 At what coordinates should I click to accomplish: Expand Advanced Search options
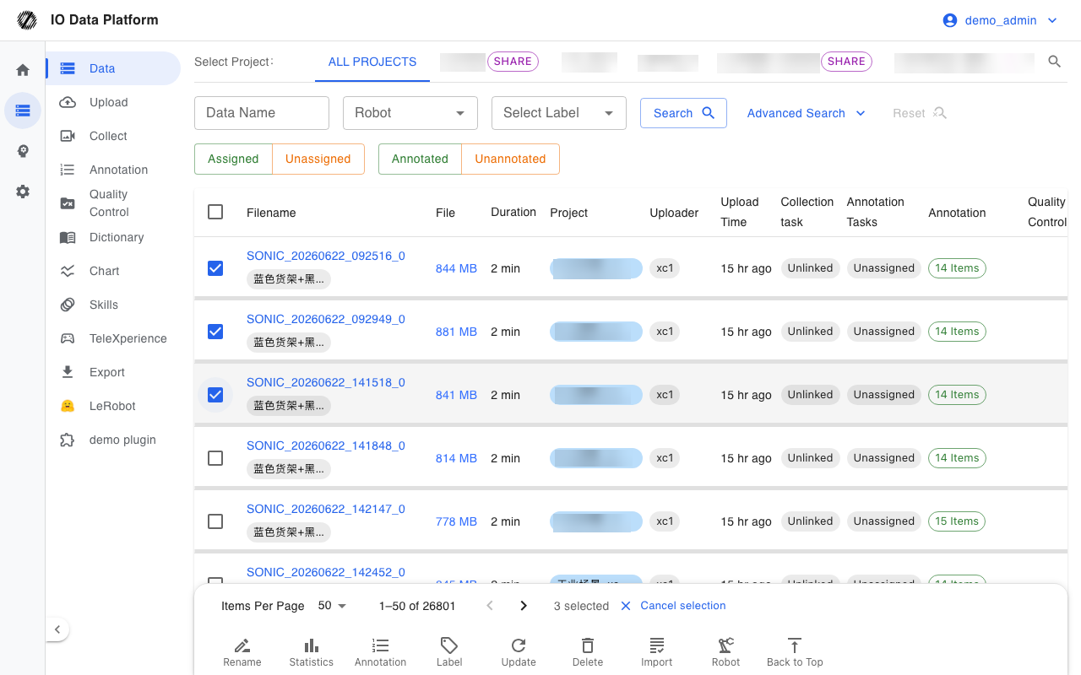(806, 113)
